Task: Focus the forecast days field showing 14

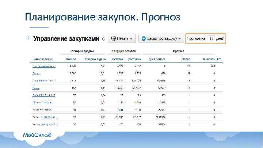Action: 210,39
